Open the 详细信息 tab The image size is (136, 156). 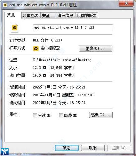click(66, 16)
